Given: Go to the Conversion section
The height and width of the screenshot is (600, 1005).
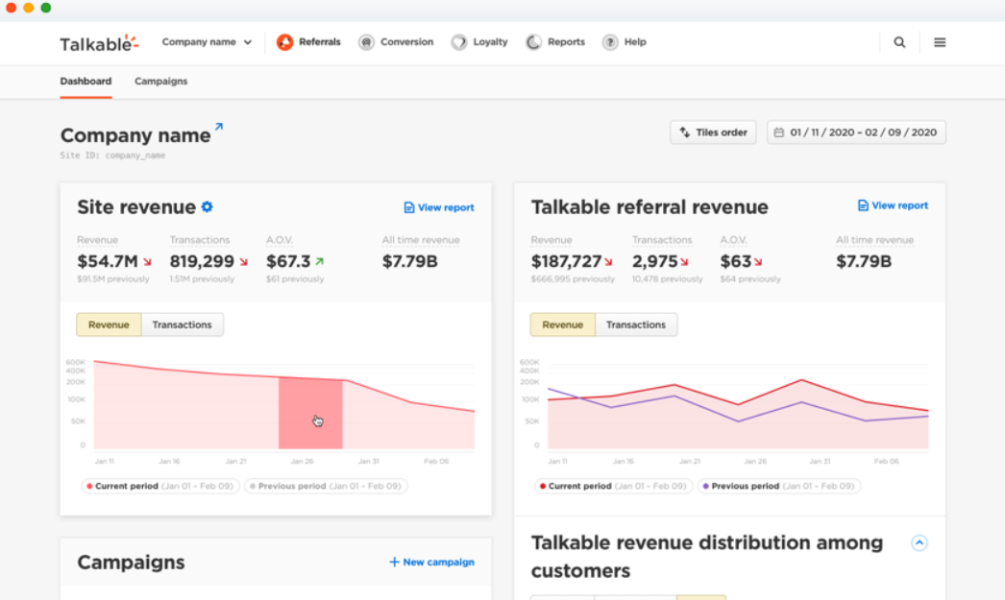Looking at the screenshot, I should click(396, 42).
